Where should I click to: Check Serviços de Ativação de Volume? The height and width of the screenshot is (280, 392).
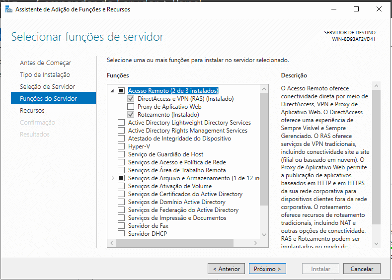point(121,186)
